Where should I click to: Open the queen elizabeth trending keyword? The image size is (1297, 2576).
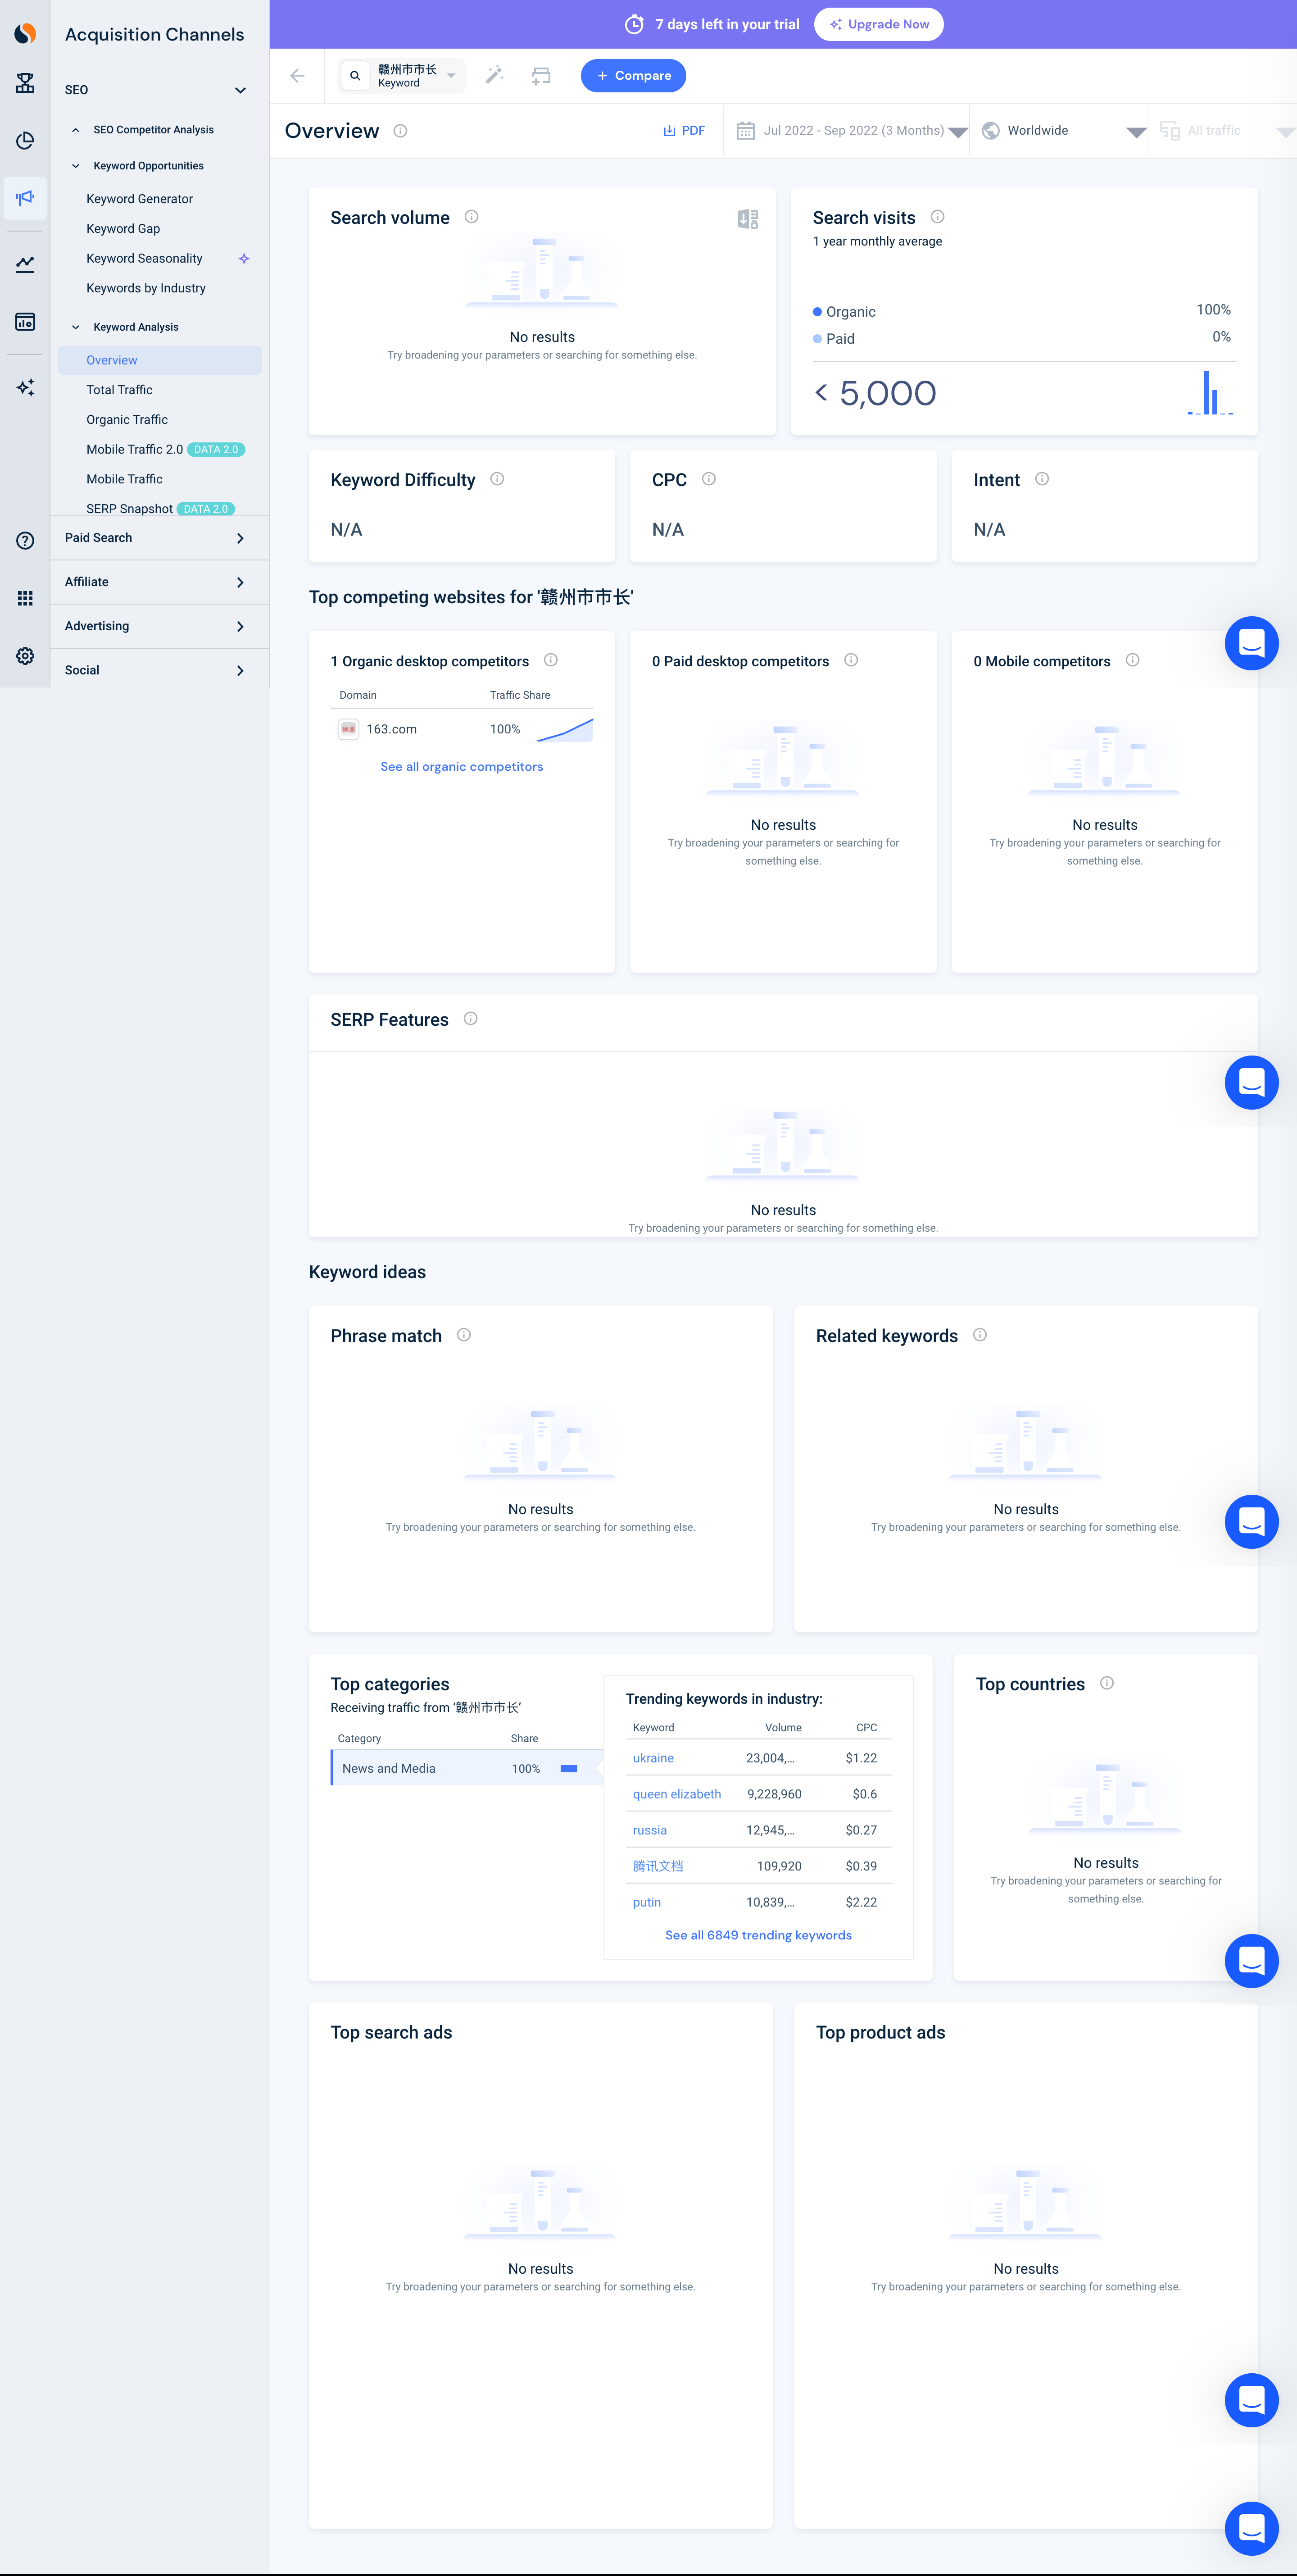(x=677, y=1794)
